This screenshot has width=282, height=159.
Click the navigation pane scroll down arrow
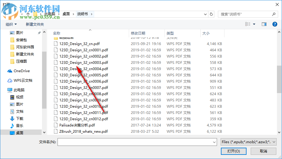(x=44, y=132)
